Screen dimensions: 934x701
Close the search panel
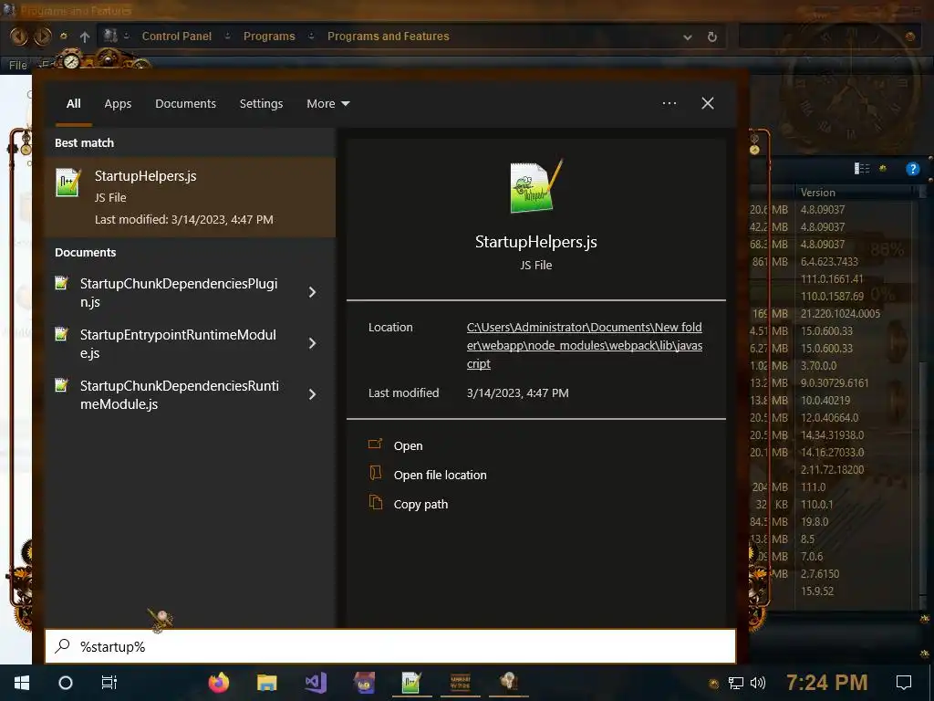(x=708, y=103)
